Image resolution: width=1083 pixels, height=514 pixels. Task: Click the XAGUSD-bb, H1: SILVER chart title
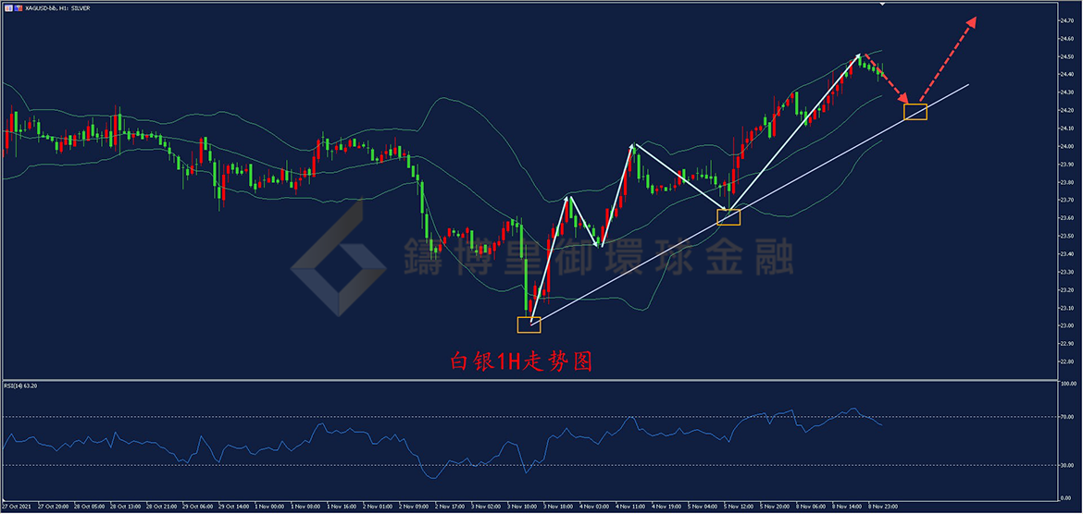[x=56, y=7]
